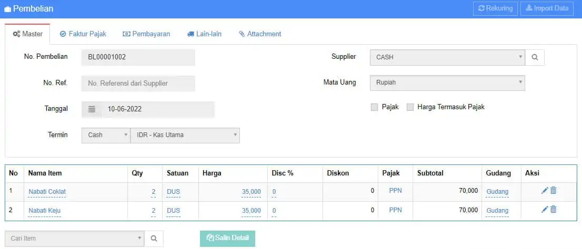Open the Termin Cash dropdown
The width and height of the screenshot is (582, 249).
click(106, 135)
